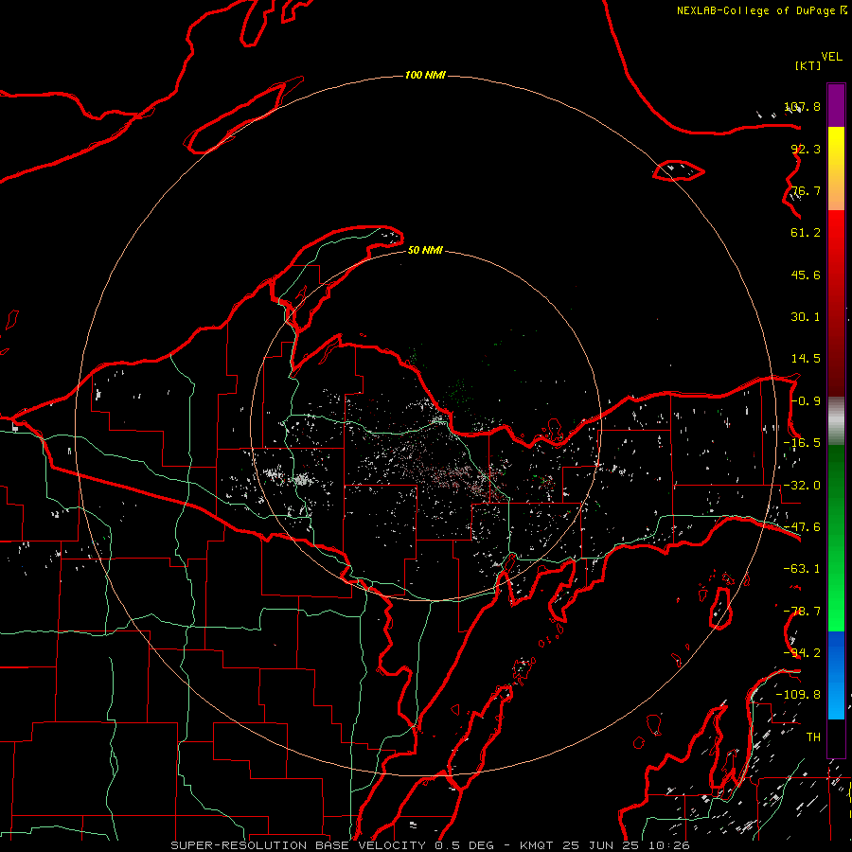This screenshot has width=852, height=852.
Task: Select the 61.2 legend value
Action: click(806, 233)
